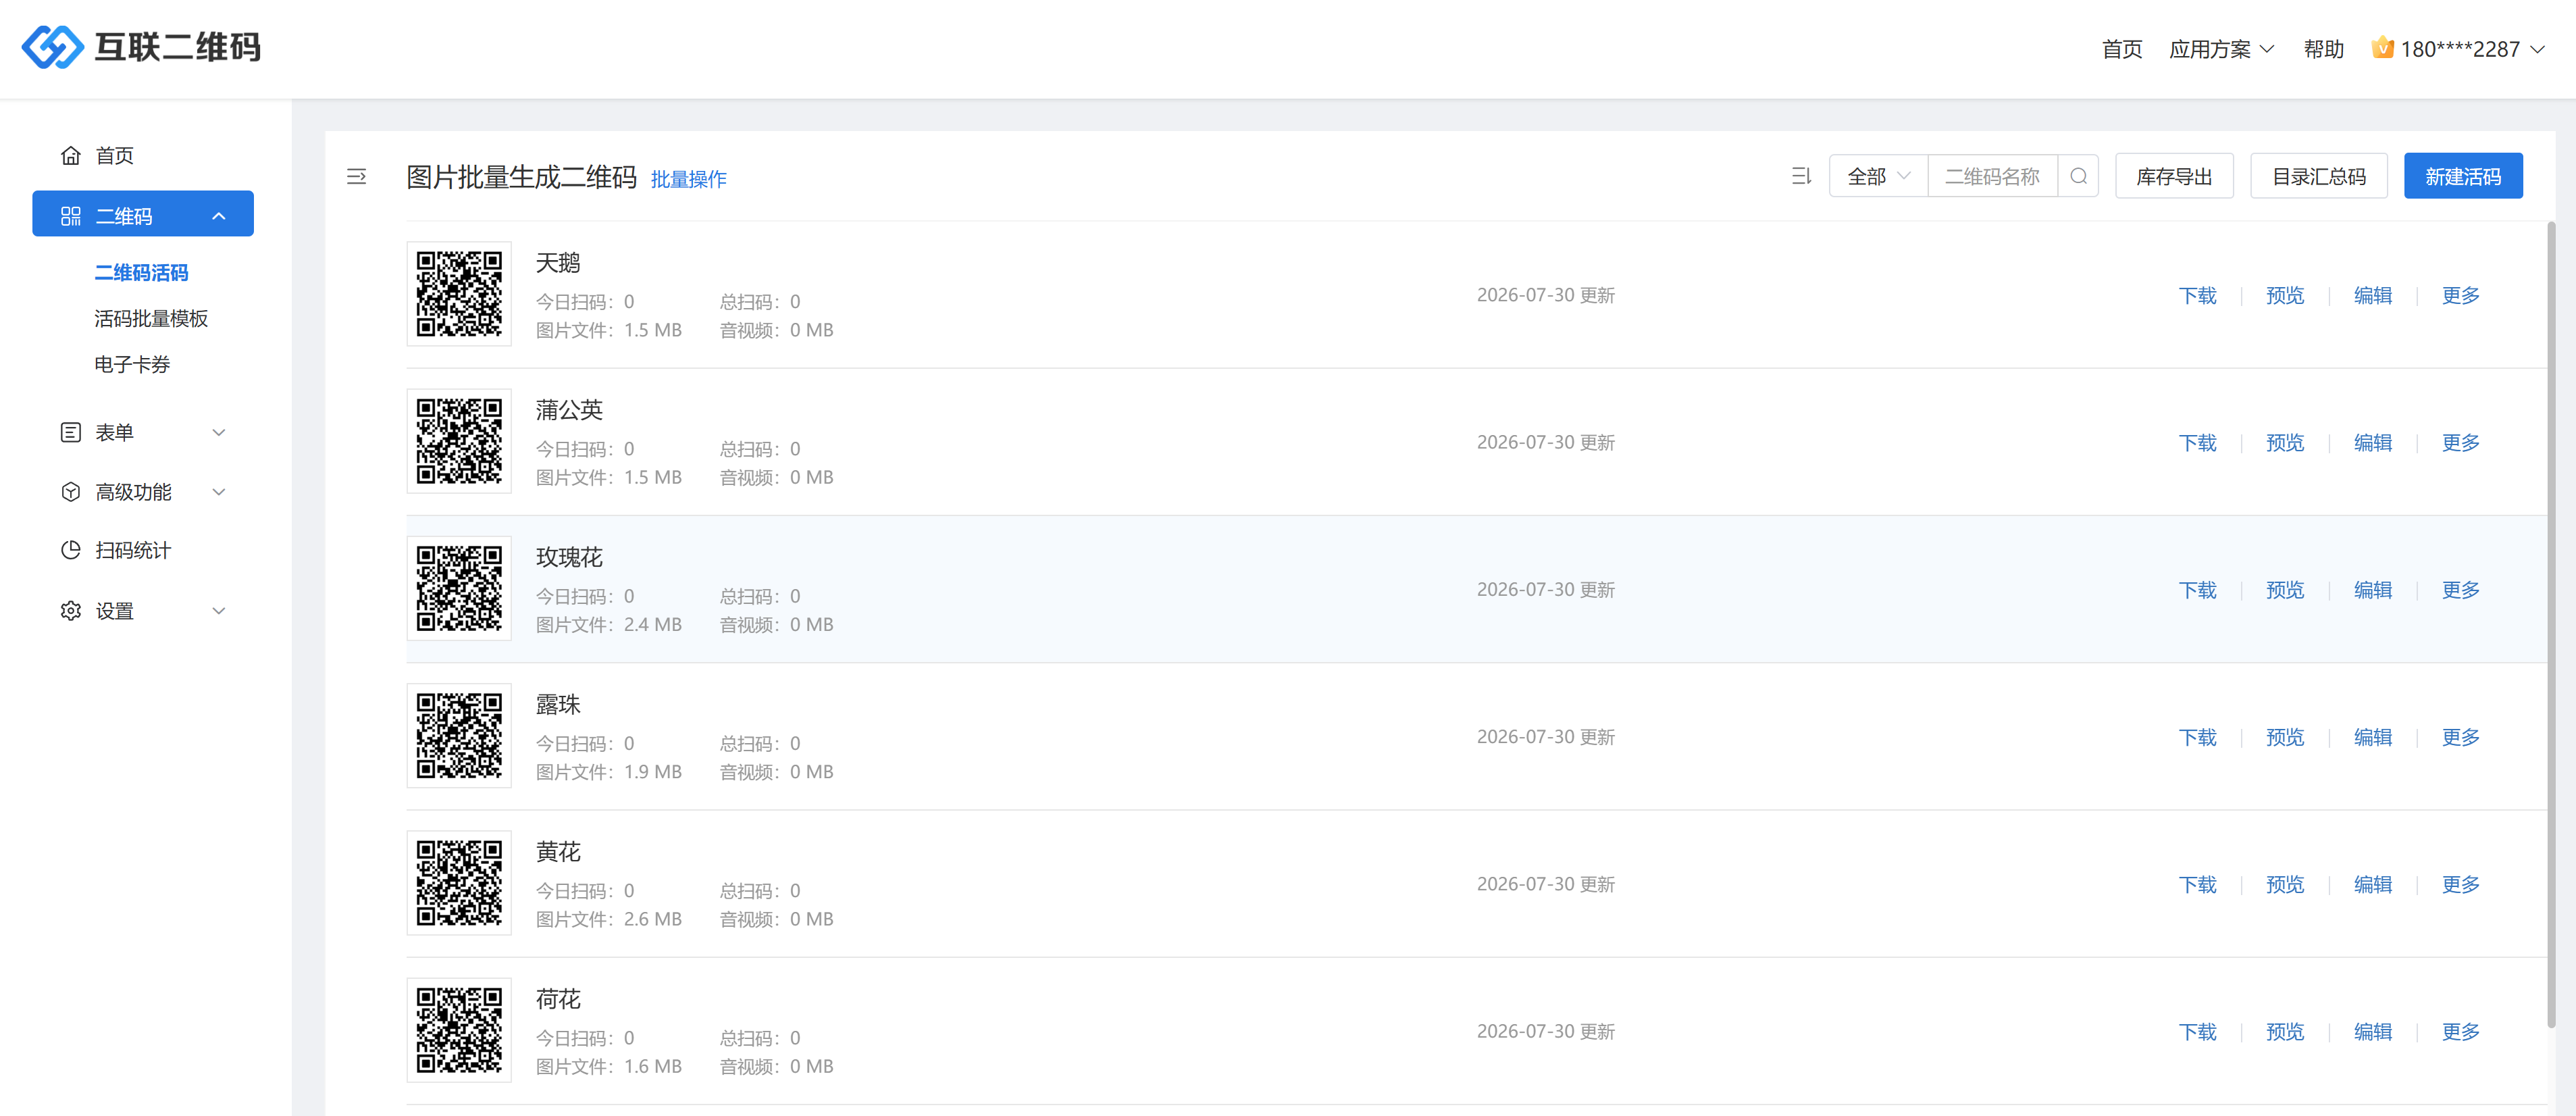Expand the 设置 sidebar section
Image resolution: width=2576 pixels, height=1116 pixels.
click(142, 610)
